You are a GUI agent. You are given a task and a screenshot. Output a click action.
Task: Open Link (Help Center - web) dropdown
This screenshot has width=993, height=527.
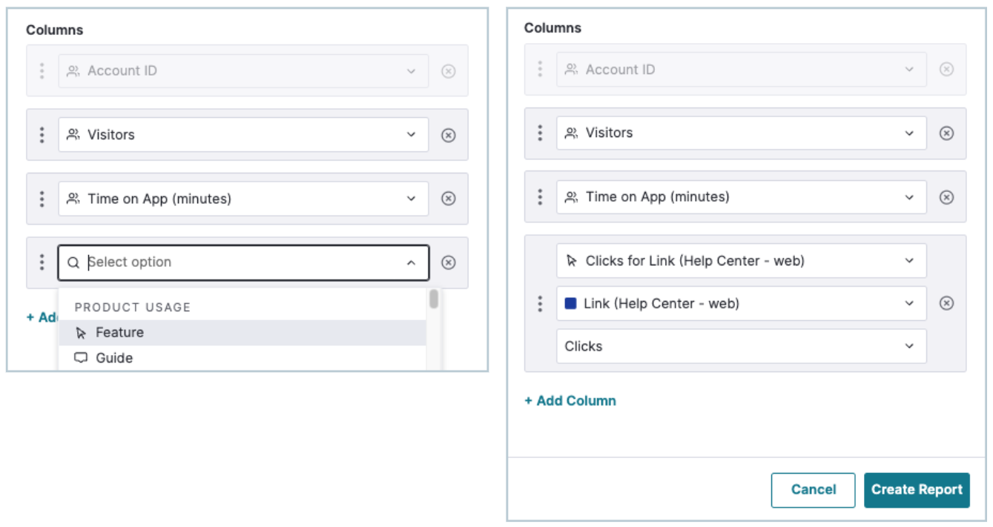[742, 303]
